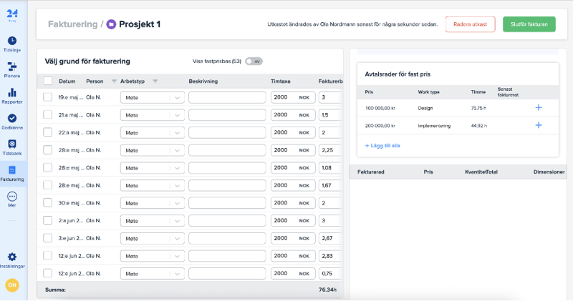Click the Beskrivning field in 22:a maj row
The image size is (573, 301).
(x=227, y=133)
